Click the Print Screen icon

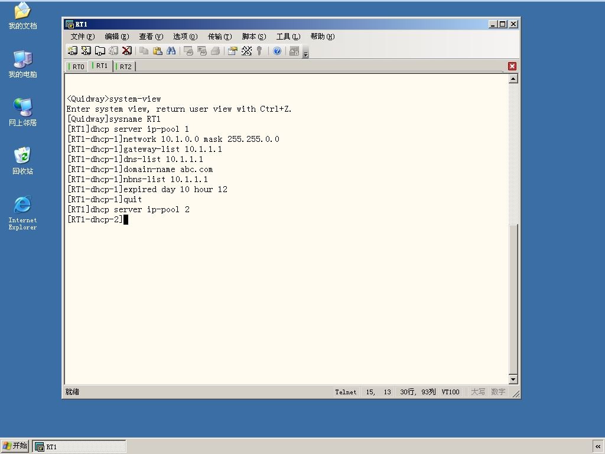coord(188,51)
